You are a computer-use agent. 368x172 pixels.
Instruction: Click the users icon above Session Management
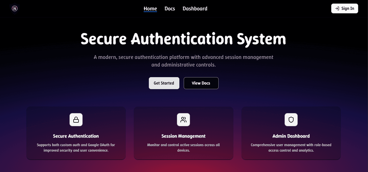[x=183, y=120]
